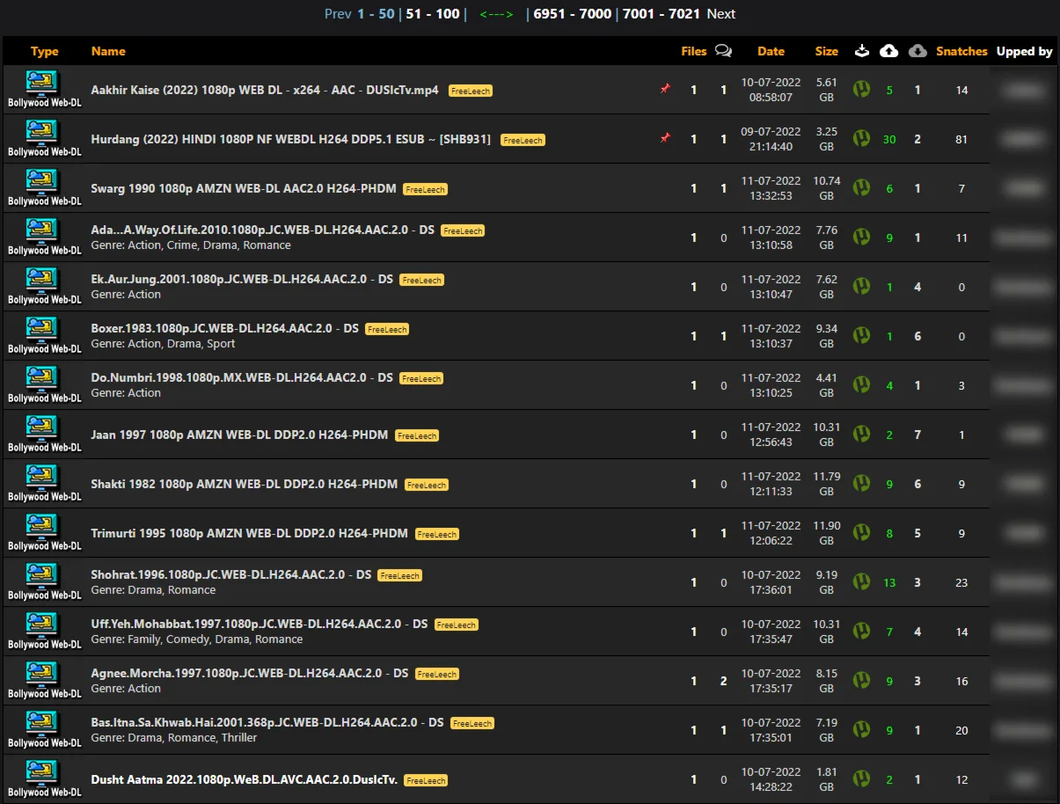1060x804 pixels.
Task: Click the green download icon for Dusht Aatma
Action: click(862, 779)
